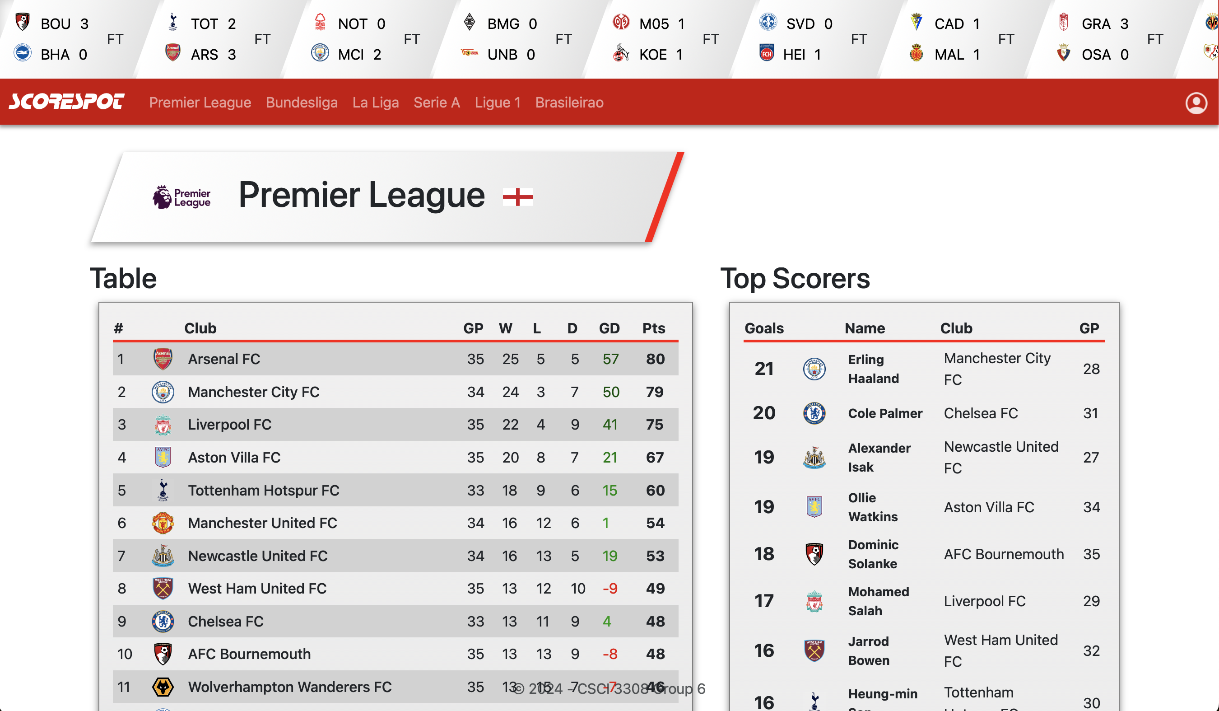
Task: Open the Brasileirao league link
Action: [569, 103]
